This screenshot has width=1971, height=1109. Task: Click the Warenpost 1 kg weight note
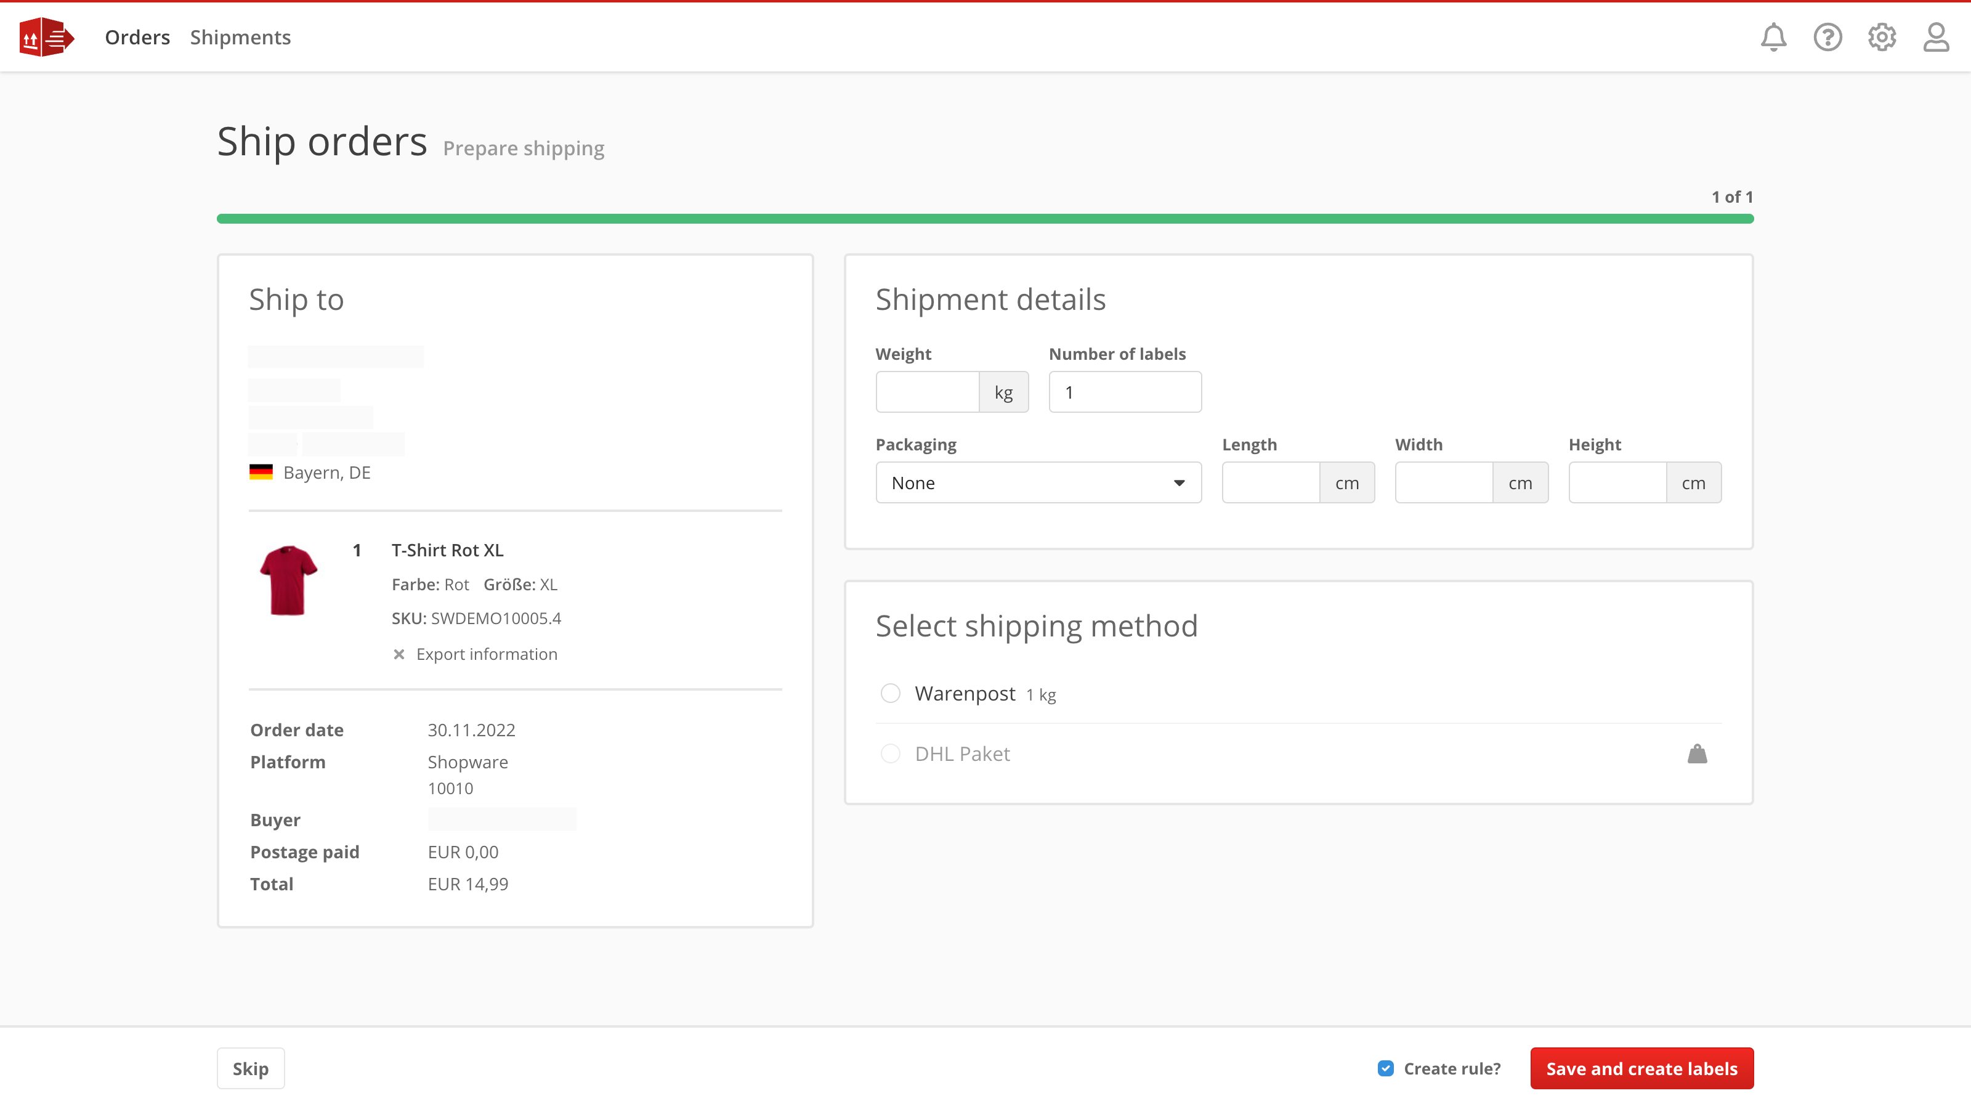[1040, 695]
